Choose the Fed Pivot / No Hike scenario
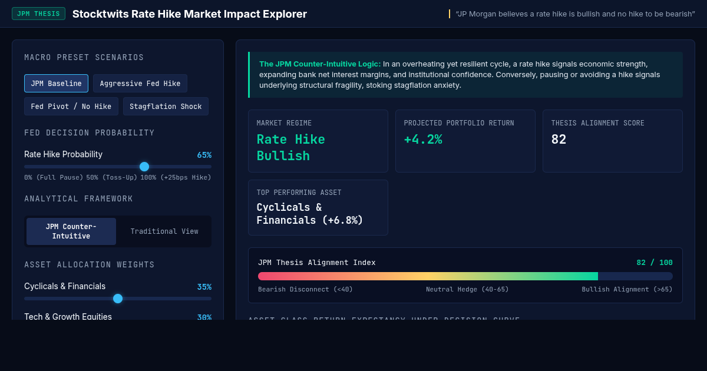This screenshot has height=371, width=707. 71,107
